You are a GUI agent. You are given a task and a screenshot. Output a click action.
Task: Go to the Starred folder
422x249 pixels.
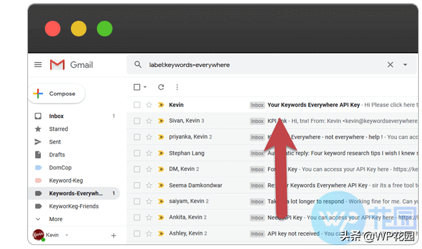click(x=58, y=129)
